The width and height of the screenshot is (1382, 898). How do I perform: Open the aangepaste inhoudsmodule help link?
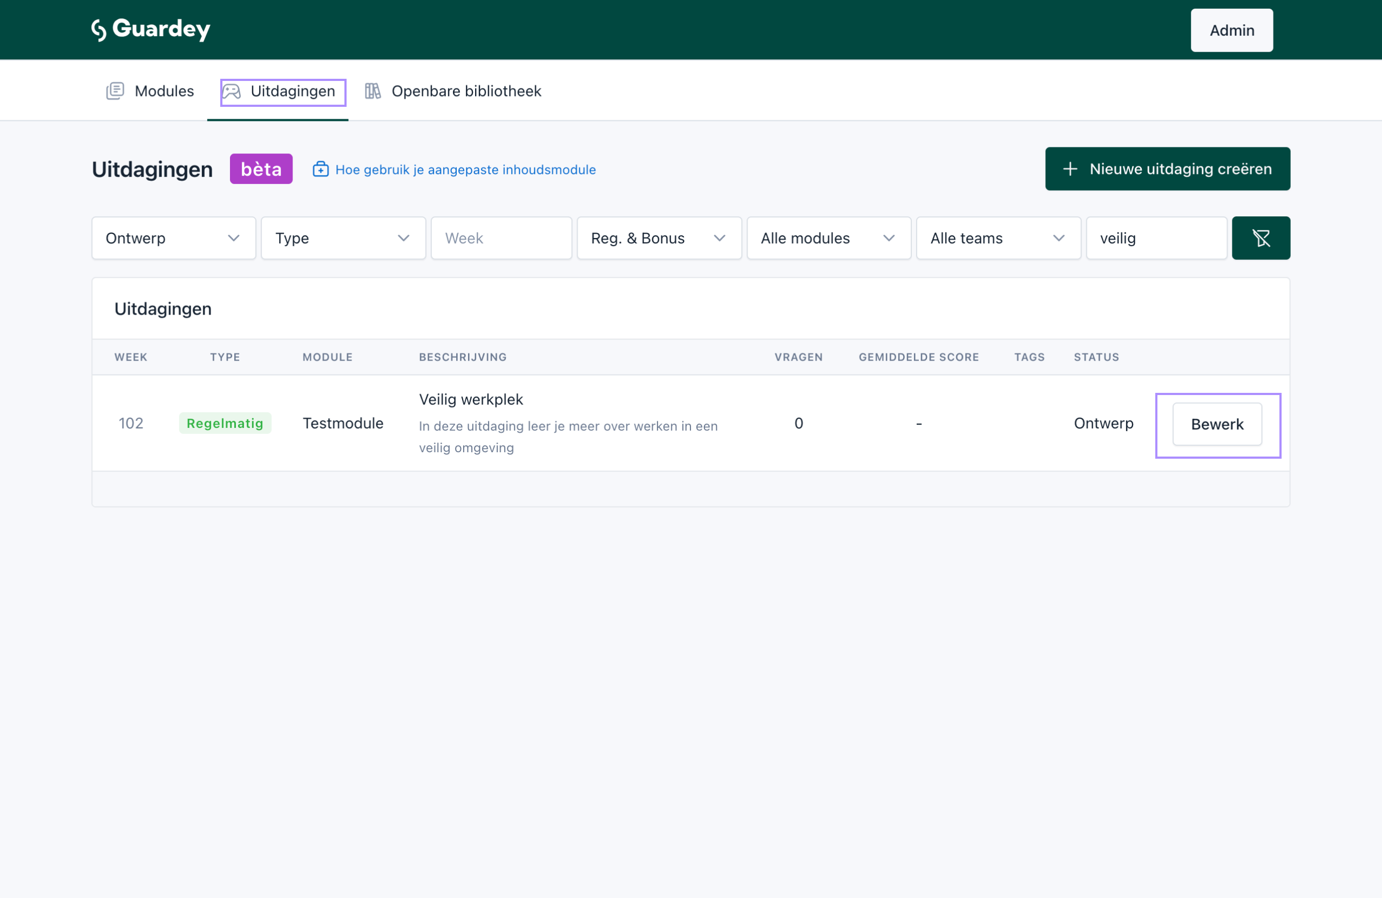465,169
